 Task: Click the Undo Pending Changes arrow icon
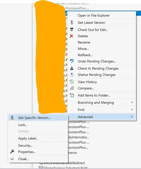[72, 61]
